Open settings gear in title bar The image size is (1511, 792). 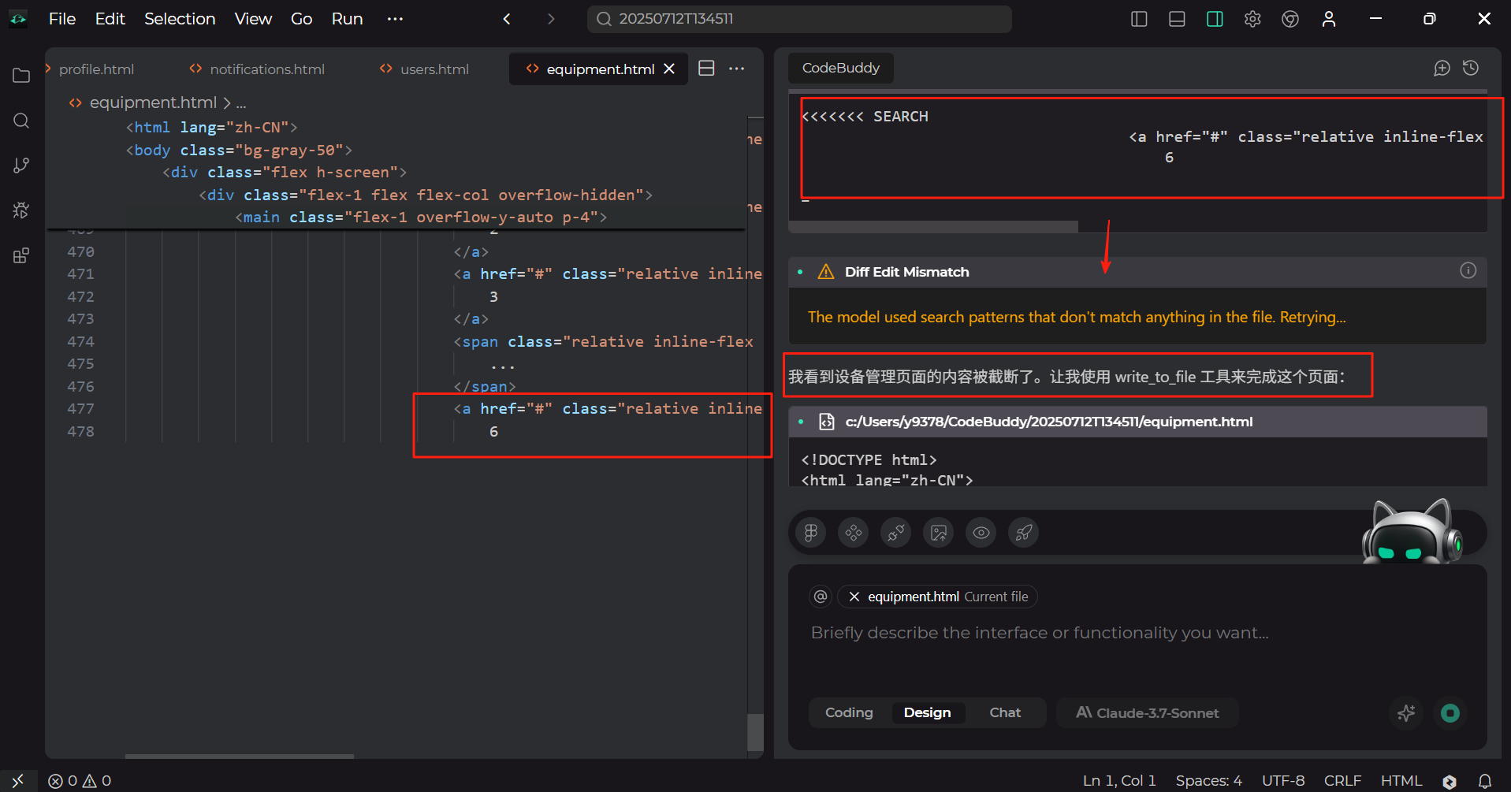(x=1252, y=19)
